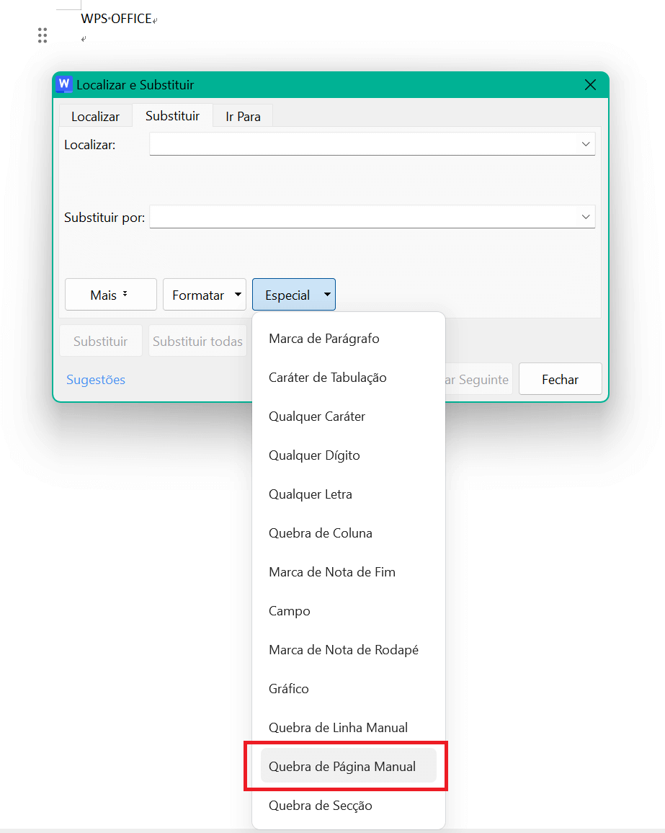Pick Qualquer Dígito in the Especial dropdown
This screenshot has width=665, height=833.
tap(314, 455)
